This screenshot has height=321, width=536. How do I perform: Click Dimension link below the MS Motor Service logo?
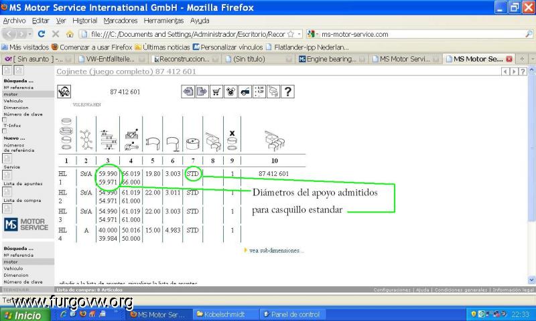pyautogui.click(x=15, y=276)
